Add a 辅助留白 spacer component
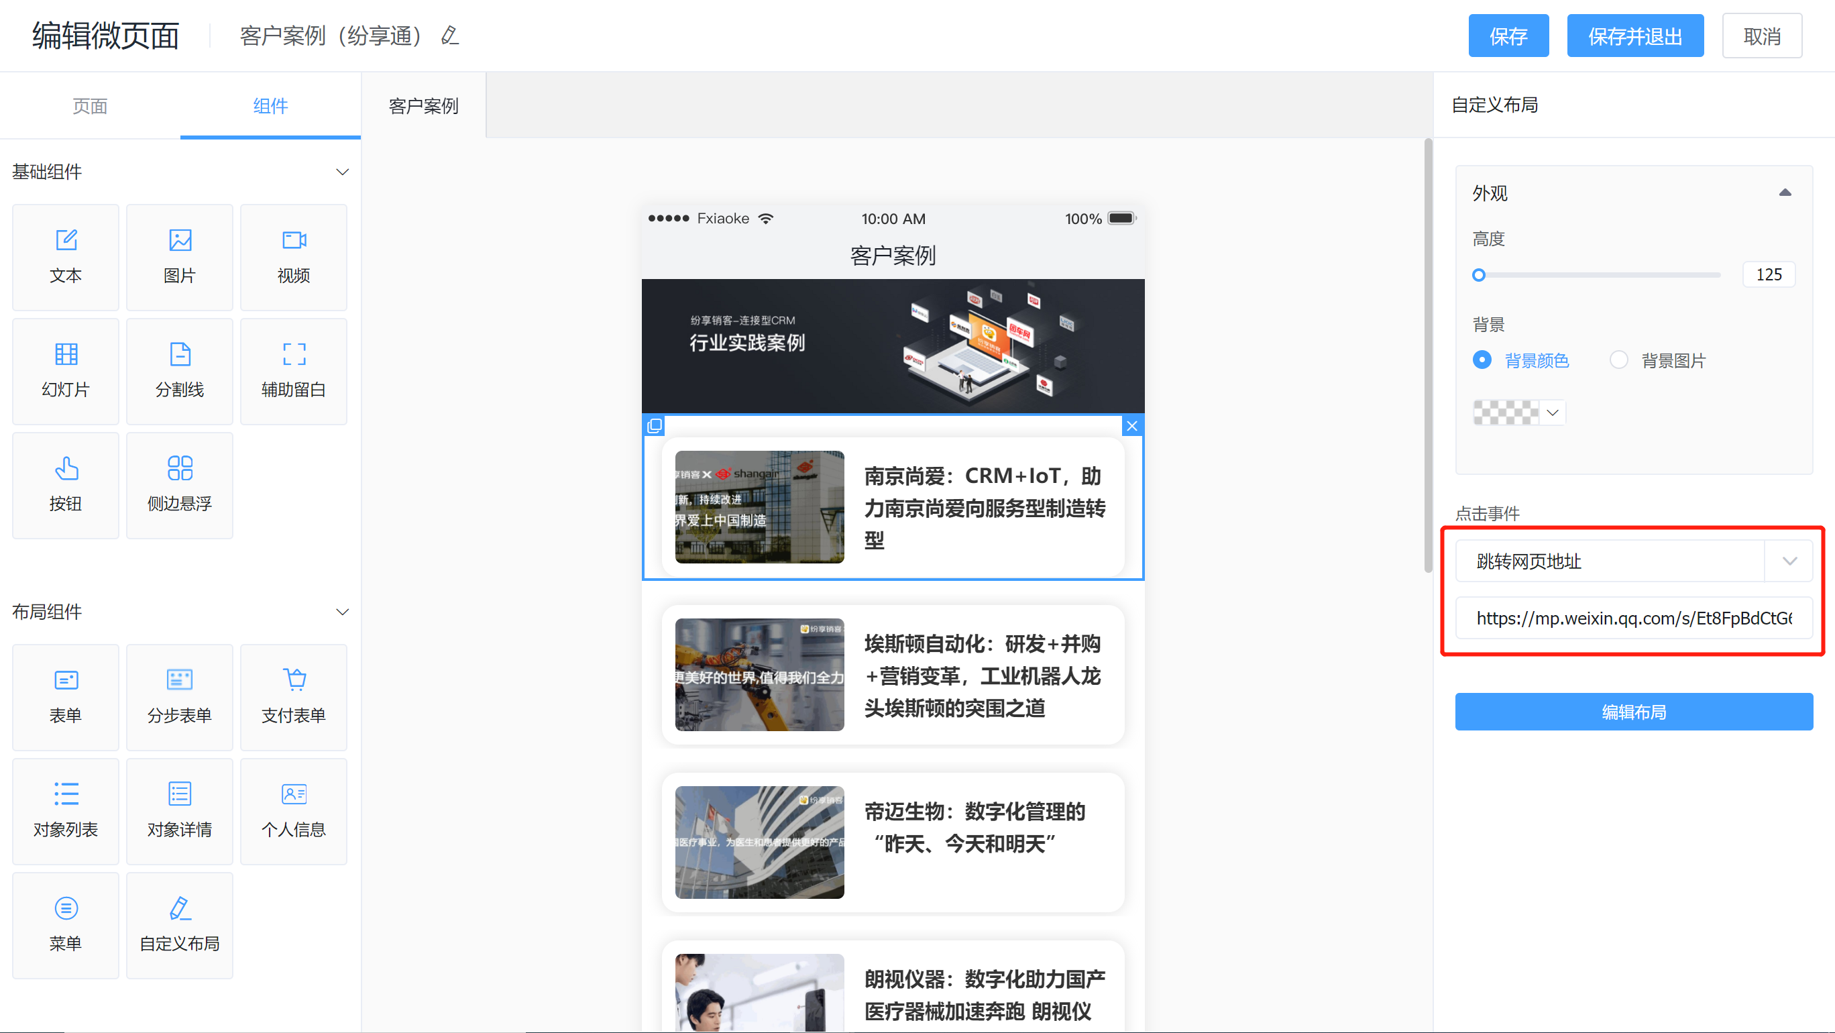Image resolution: width=1835 pixels, height=1033 pixels. [294, 371]
